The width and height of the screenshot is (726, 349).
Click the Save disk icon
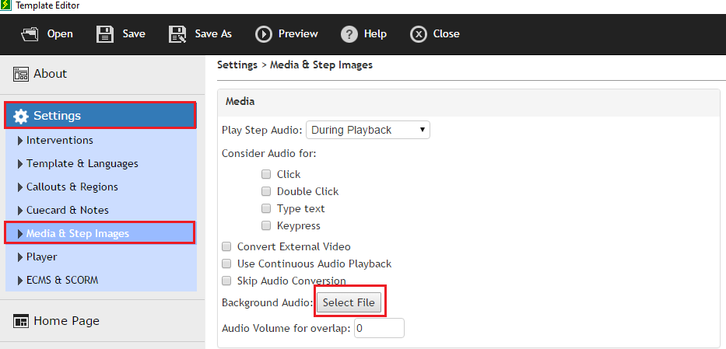(x=105, y=33)
